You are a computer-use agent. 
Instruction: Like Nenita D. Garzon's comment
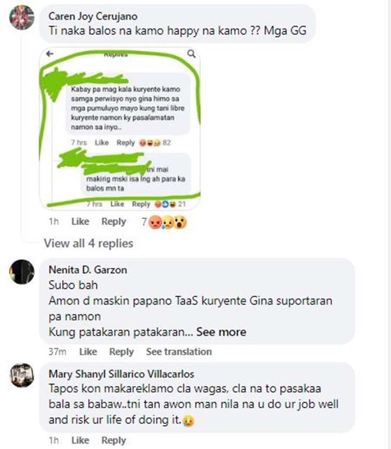tap(88, 352)
